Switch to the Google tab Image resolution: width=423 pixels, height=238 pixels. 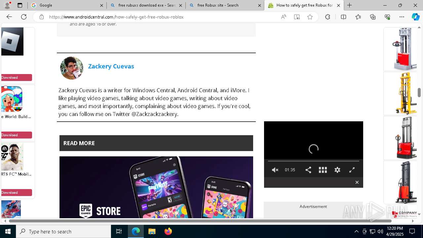[66, 5]
